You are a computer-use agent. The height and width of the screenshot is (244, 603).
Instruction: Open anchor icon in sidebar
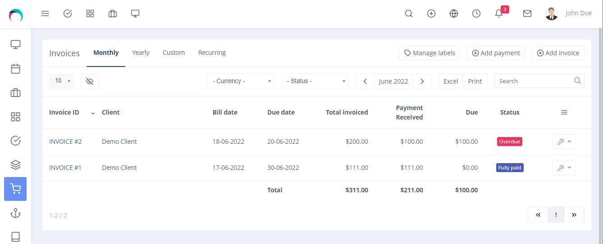point(16,213)
